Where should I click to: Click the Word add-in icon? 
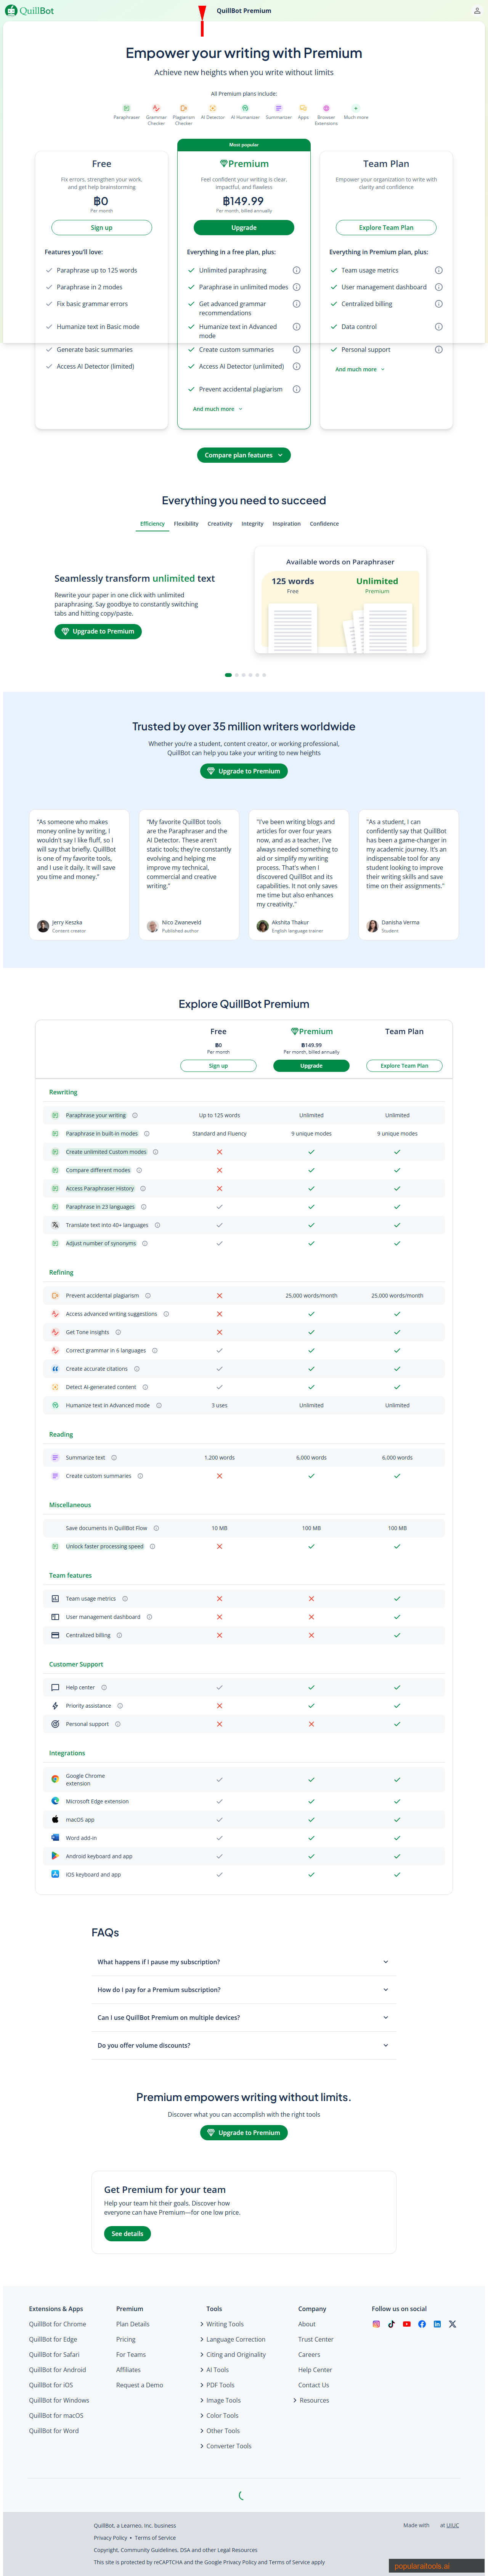click(x=55, y=1838)
